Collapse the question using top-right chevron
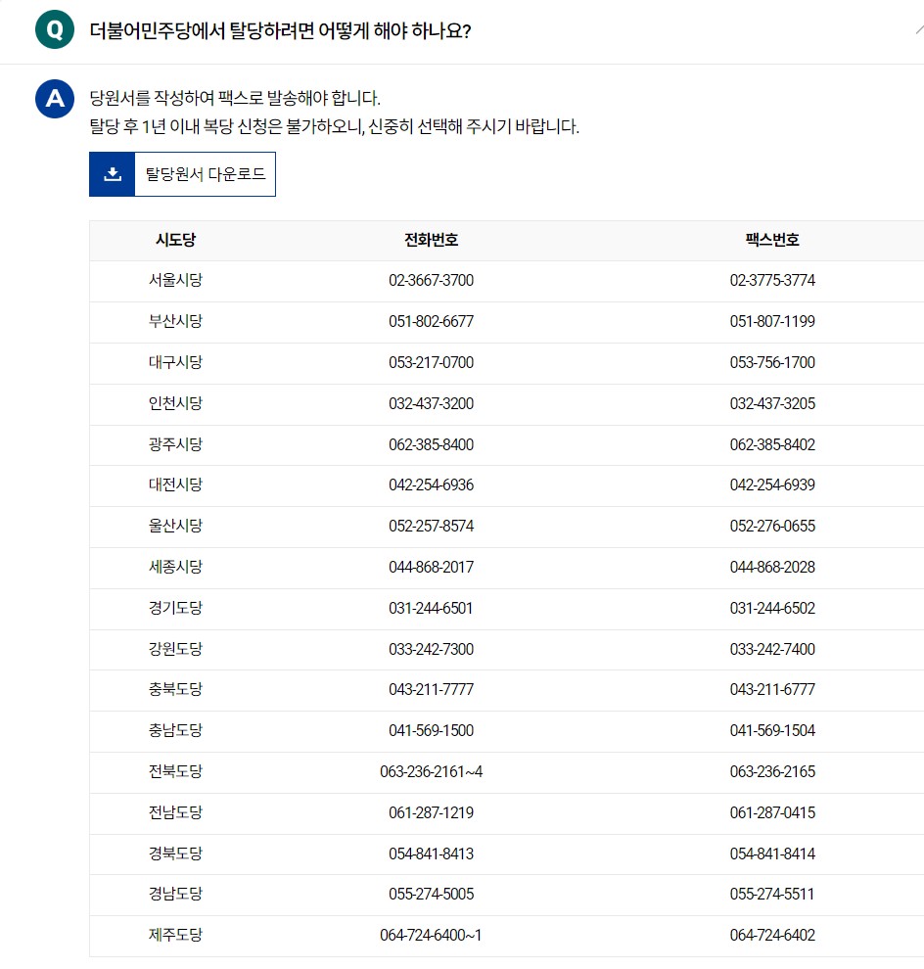Screen dimensions: 924x969 point(920,29)
